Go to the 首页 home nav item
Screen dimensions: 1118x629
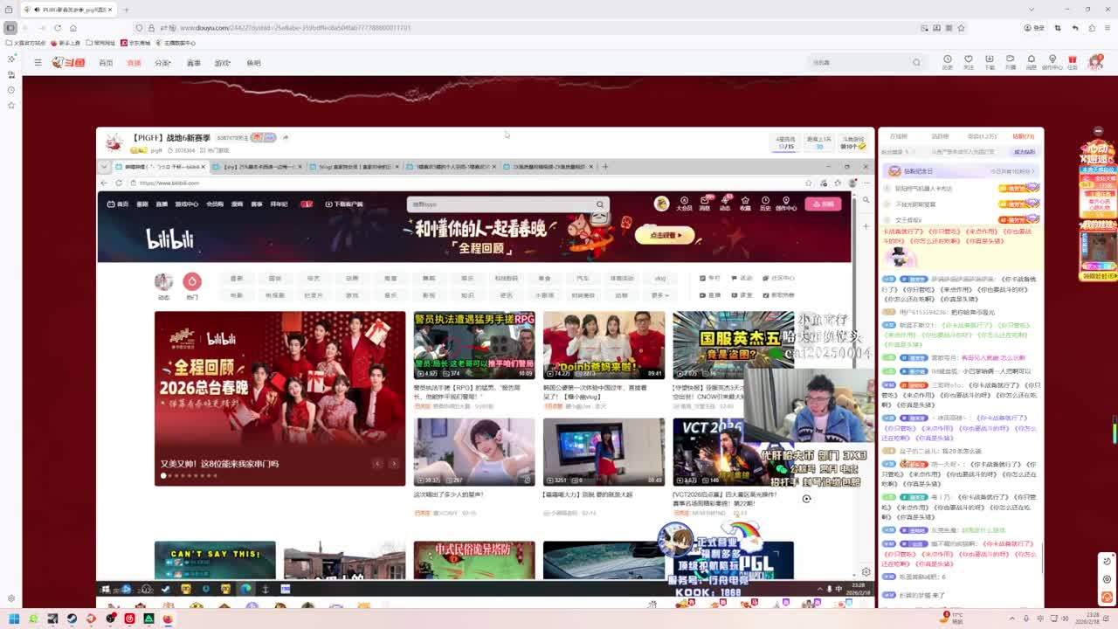click(106, 63)
